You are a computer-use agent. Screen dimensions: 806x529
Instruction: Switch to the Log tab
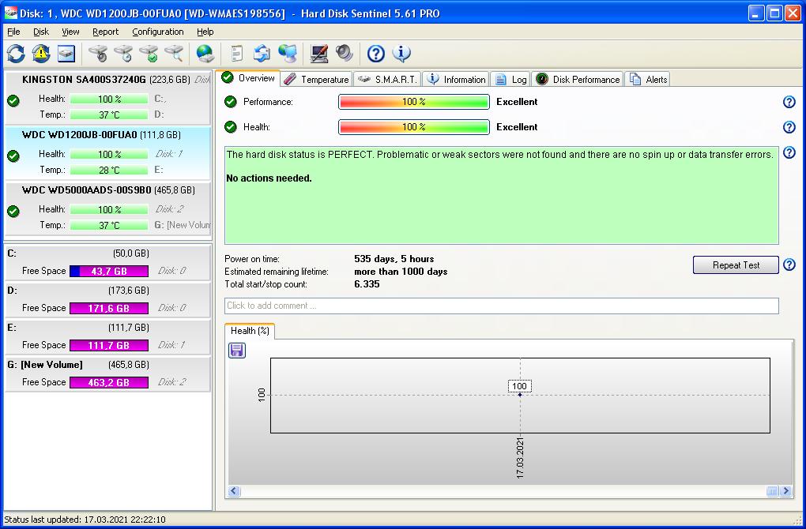(x=510, y=79)
